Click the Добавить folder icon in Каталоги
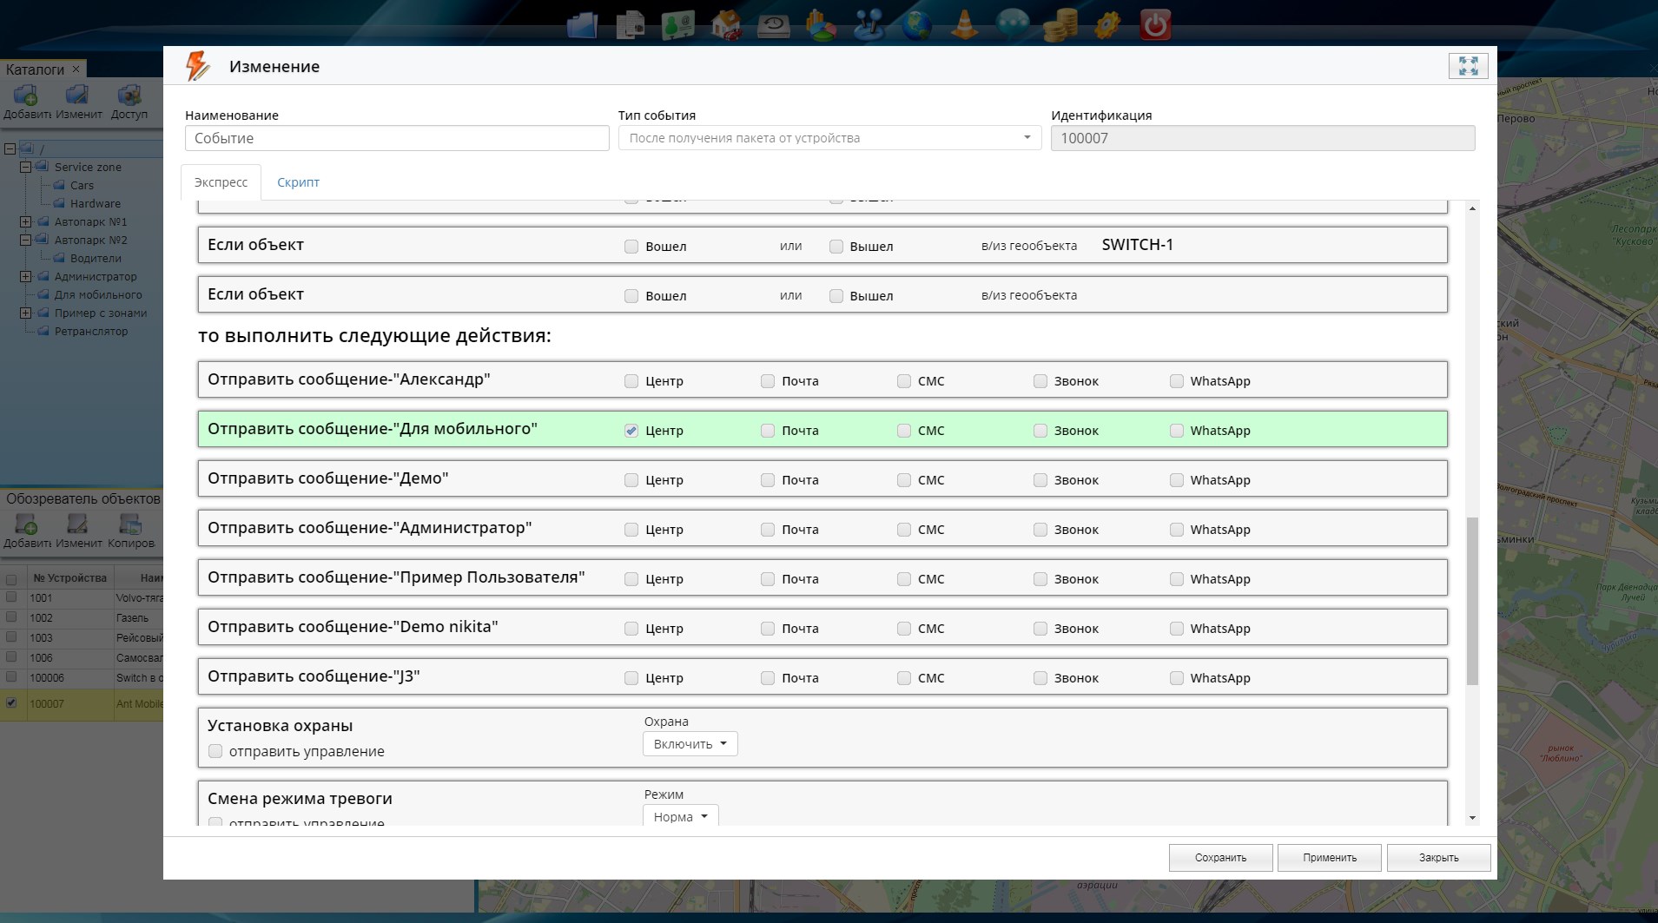 click(x=26, y=94)
